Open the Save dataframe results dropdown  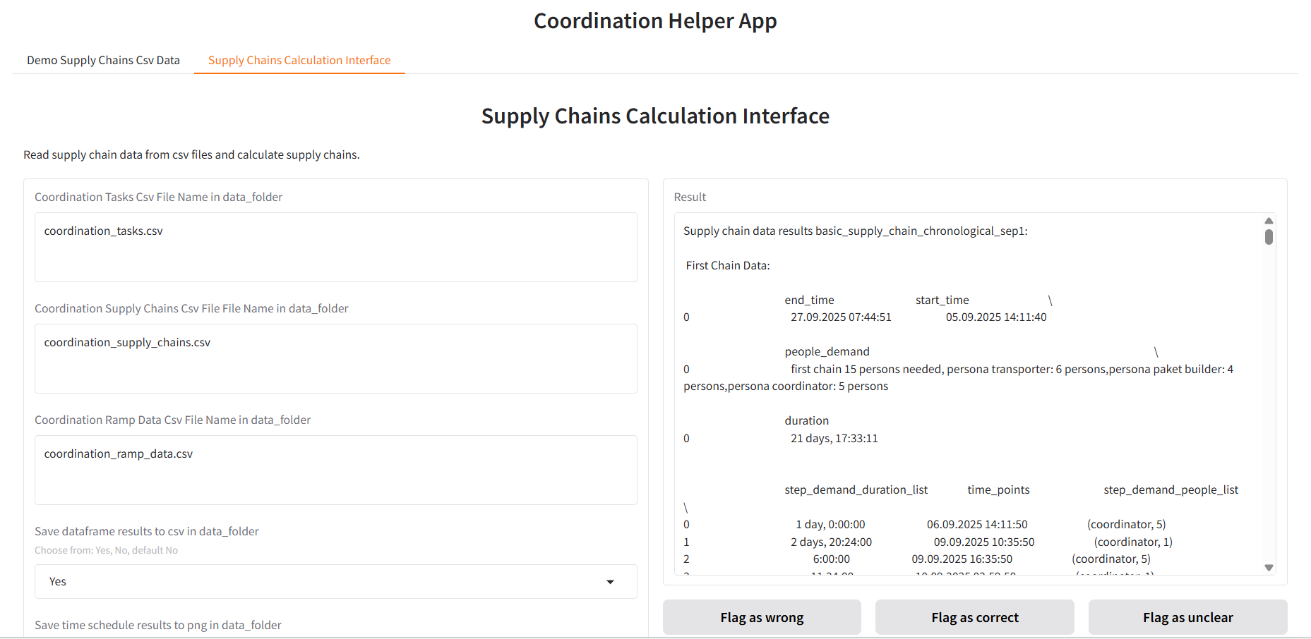[335, 582]
